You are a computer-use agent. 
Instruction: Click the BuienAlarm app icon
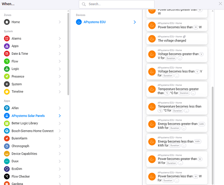coord(7,138)
